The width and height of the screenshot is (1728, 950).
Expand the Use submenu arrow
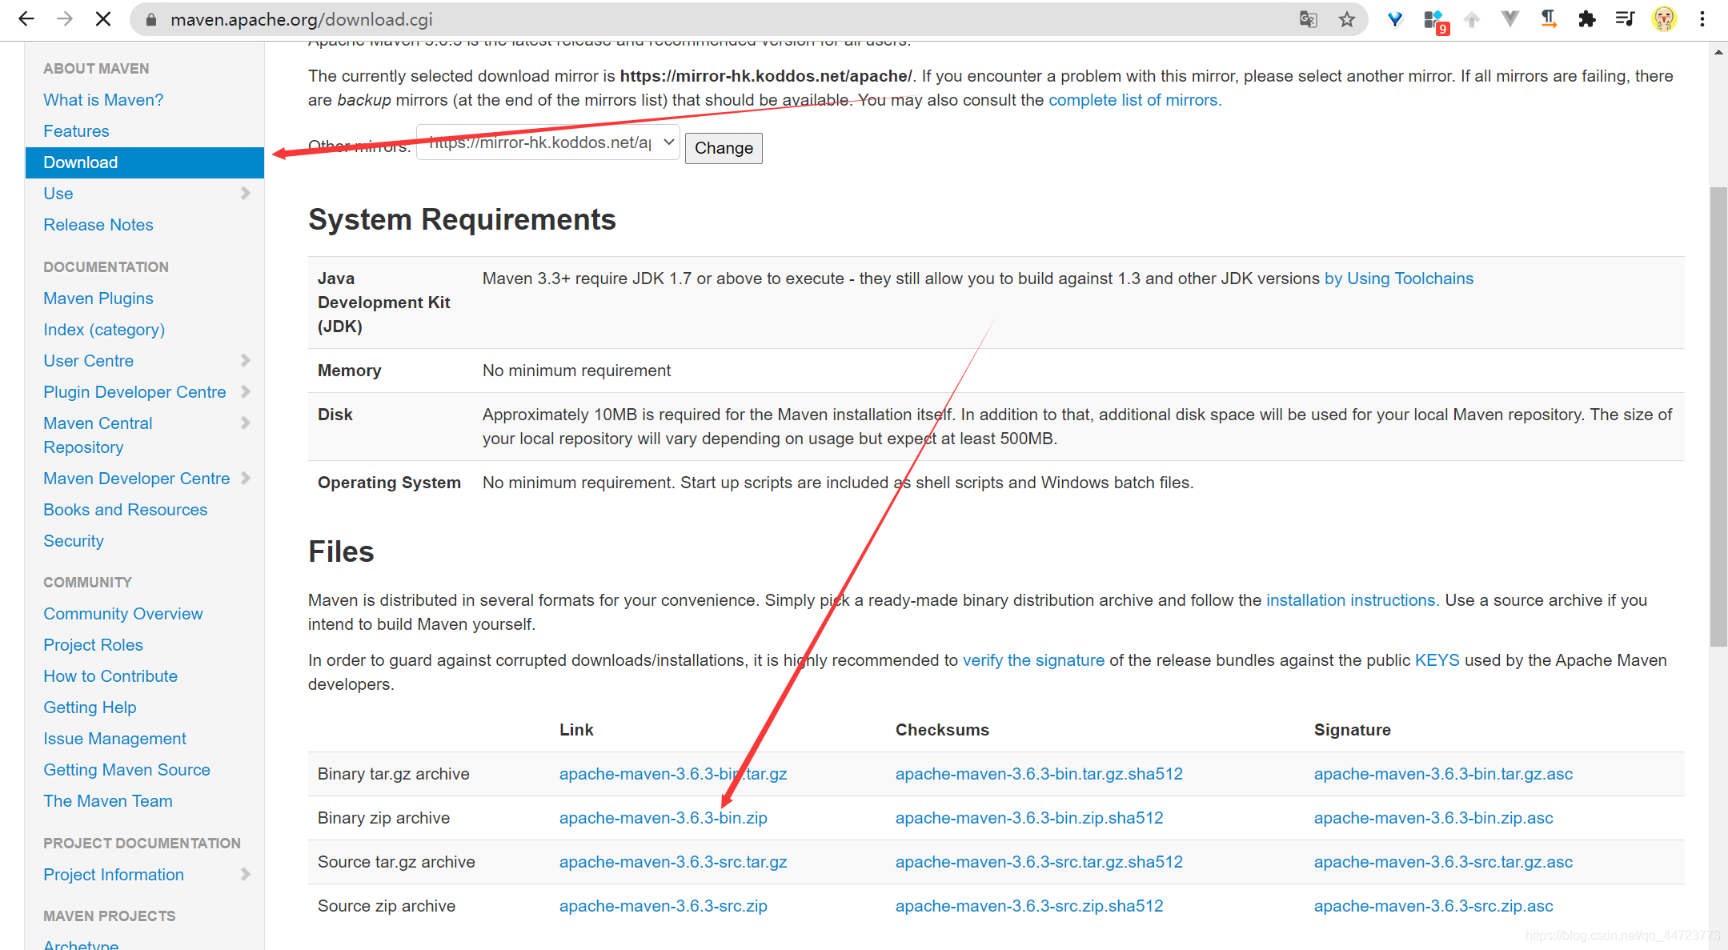click(x=246, y=193)
